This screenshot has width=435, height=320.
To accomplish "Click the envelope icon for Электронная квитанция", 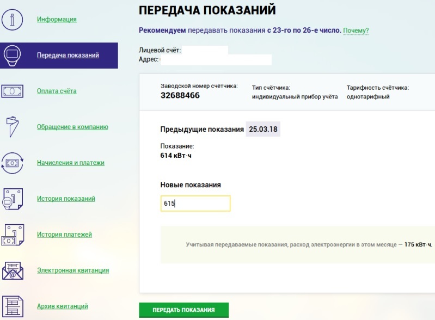I will click(x=13, y=270).
